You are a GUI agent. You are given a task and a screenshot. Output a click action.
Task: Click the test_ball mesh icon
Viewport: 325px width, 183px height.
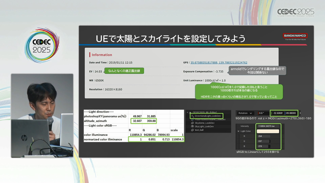[193, 130]
